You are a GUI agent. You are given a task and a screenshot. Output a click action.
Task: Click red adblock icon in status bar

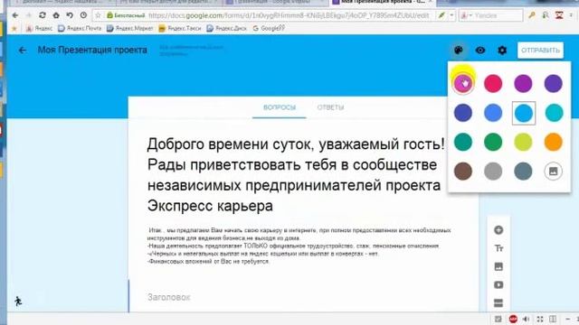click(513, 319)
